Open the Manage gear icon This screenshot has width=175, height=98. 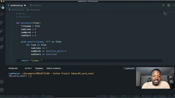[x=2, y=90]
